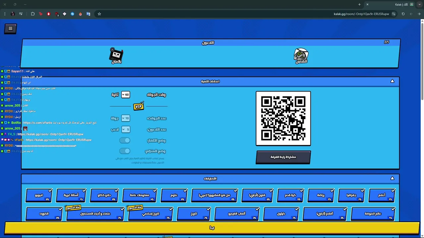Uncheck the من هو المشهور؟ (عربي) category
Image resolution: width=424 pixels, height=238 pixels.
pyautogui.click(x=215, y=195)
